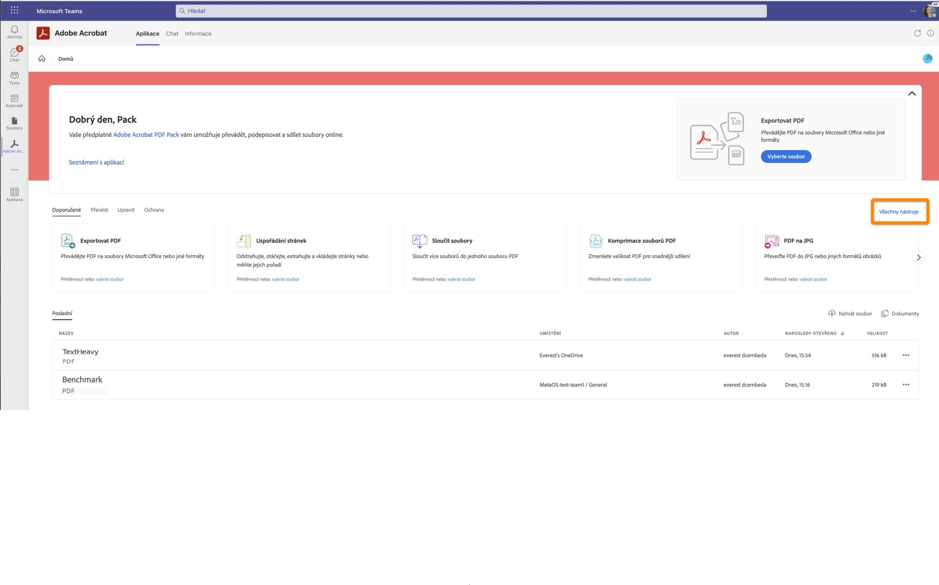Open Všechny nástroje link
This screenshot has height=585, width=939.
pos(899,212)
